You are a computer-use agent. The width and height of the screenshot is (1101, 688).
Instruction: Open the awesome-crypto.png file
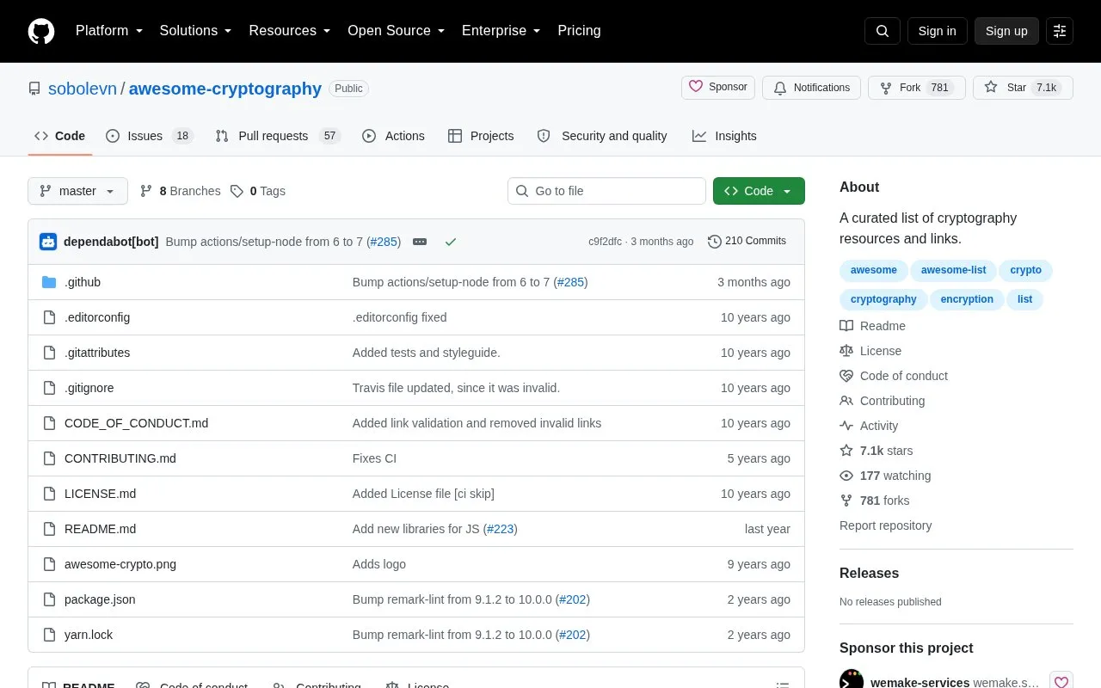(x=120, y=564)
